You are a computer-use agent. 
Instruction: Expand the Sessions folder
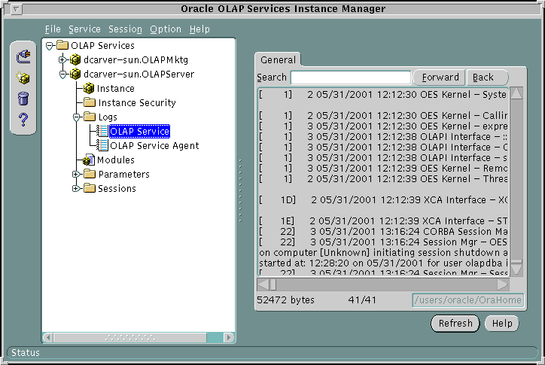tap(76, 188)
